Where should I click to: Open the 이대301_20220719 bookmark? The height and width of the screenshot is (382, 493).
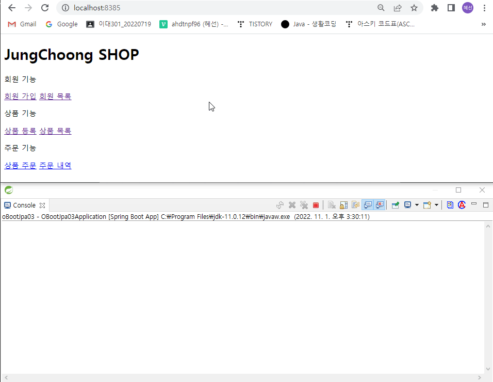pos(119,24)
